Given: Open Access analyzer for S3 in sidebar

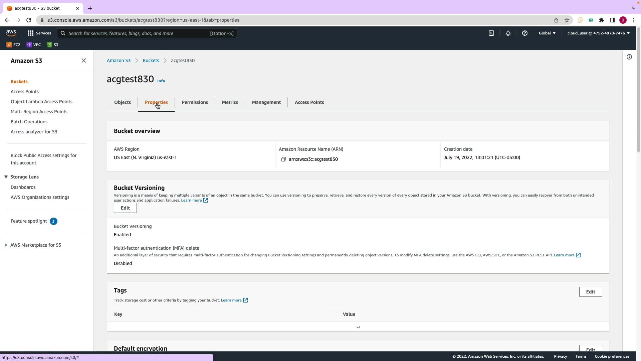Looking at the screenshot, I should click(x=34, y=132).
